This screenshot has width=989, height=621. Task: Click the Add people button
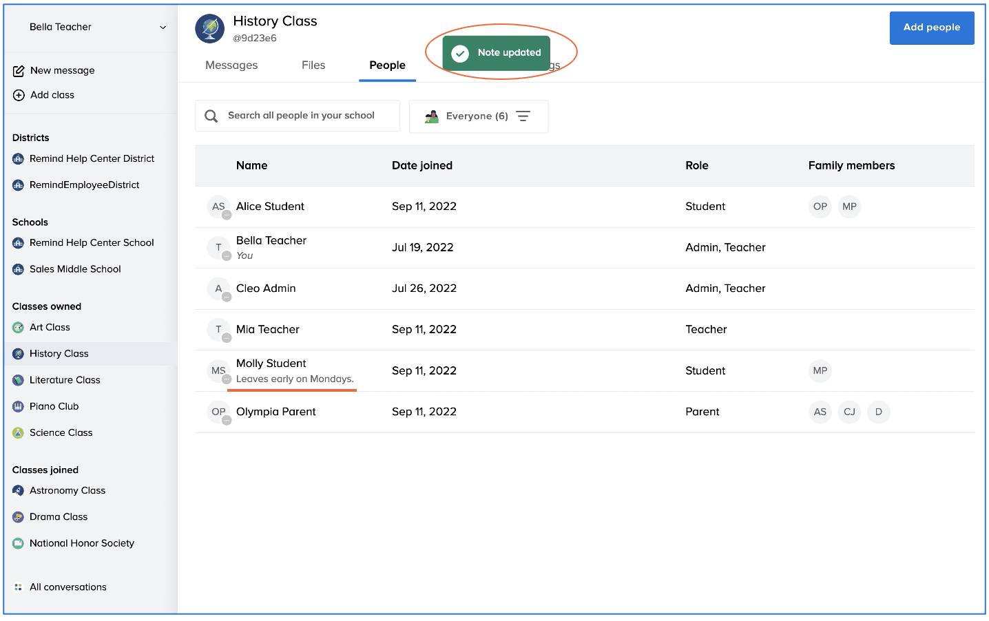click(x=931, y=28)
